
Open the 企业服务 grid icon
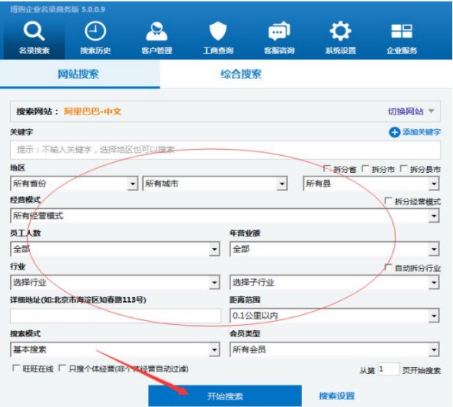pyautogui.click(x=402, y=31)
